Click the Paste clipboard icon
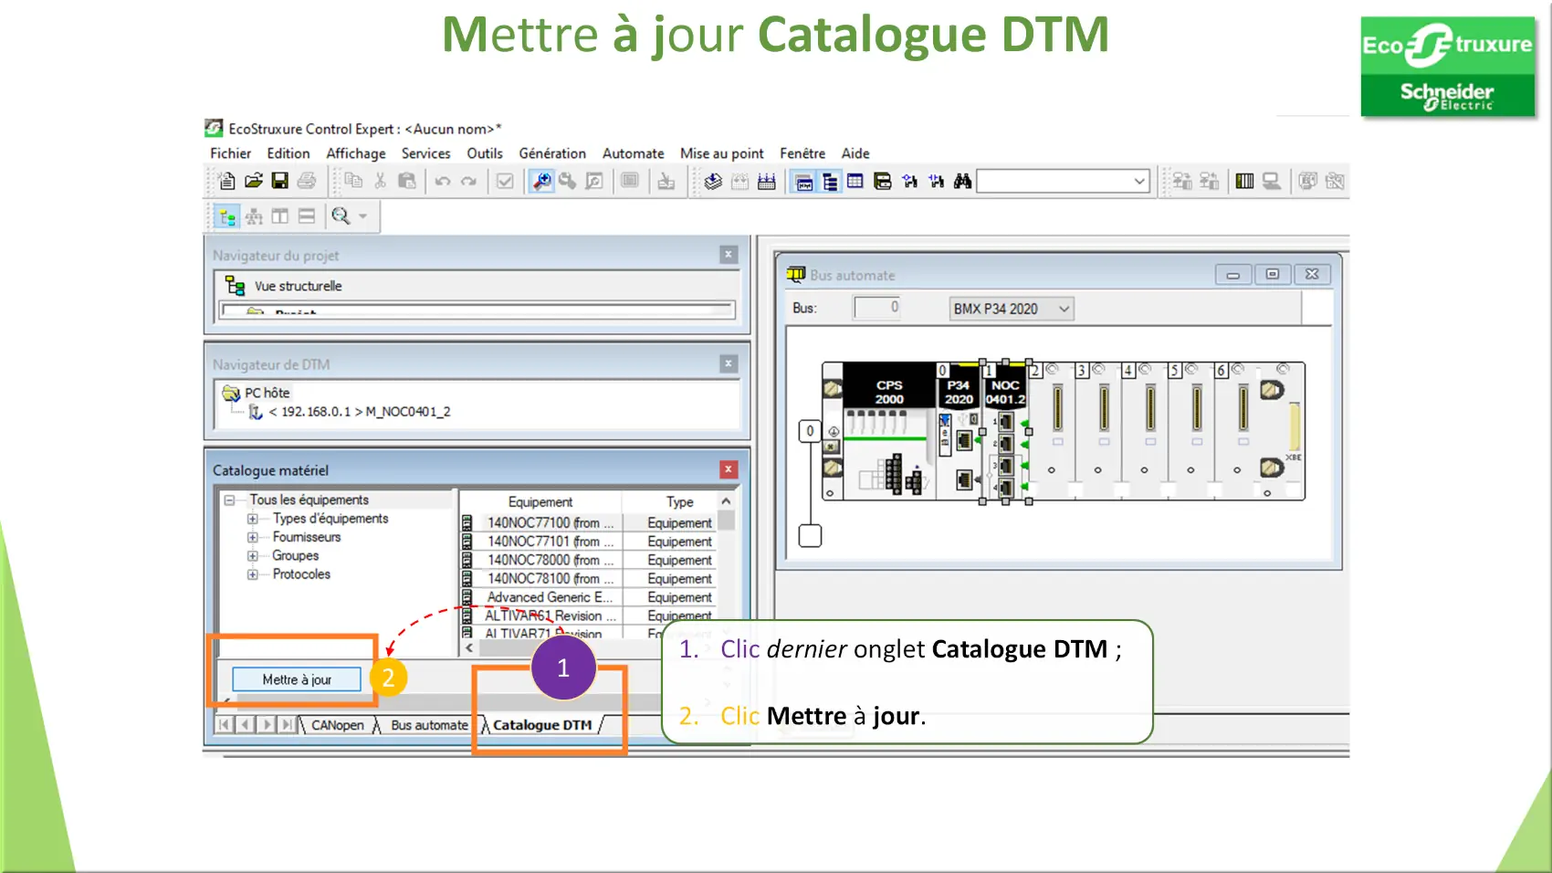The width and height of the screenshot is (1552, 873). (x=407, y=181)
